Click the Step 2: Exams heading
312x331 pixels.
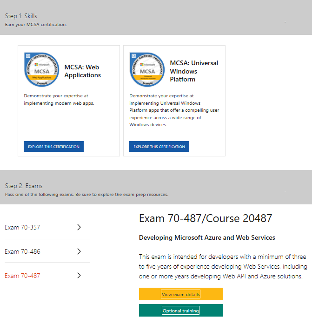click(24, 186)
